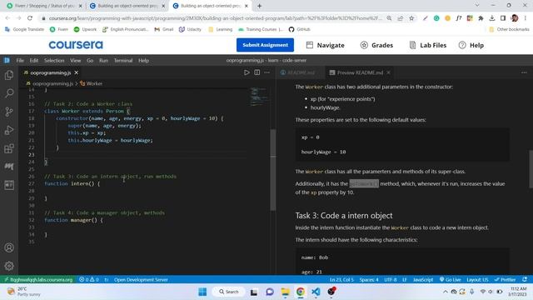The width and height of the screenshot is (533, 300).
Task: Change language mode from JavaScript
Action: pos(423,280)
